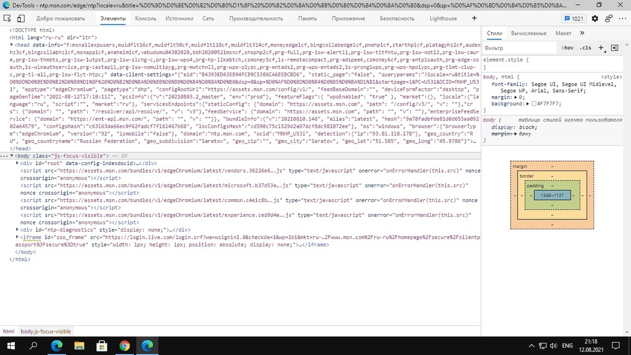Expand the div id="root" node

(18, 163)
